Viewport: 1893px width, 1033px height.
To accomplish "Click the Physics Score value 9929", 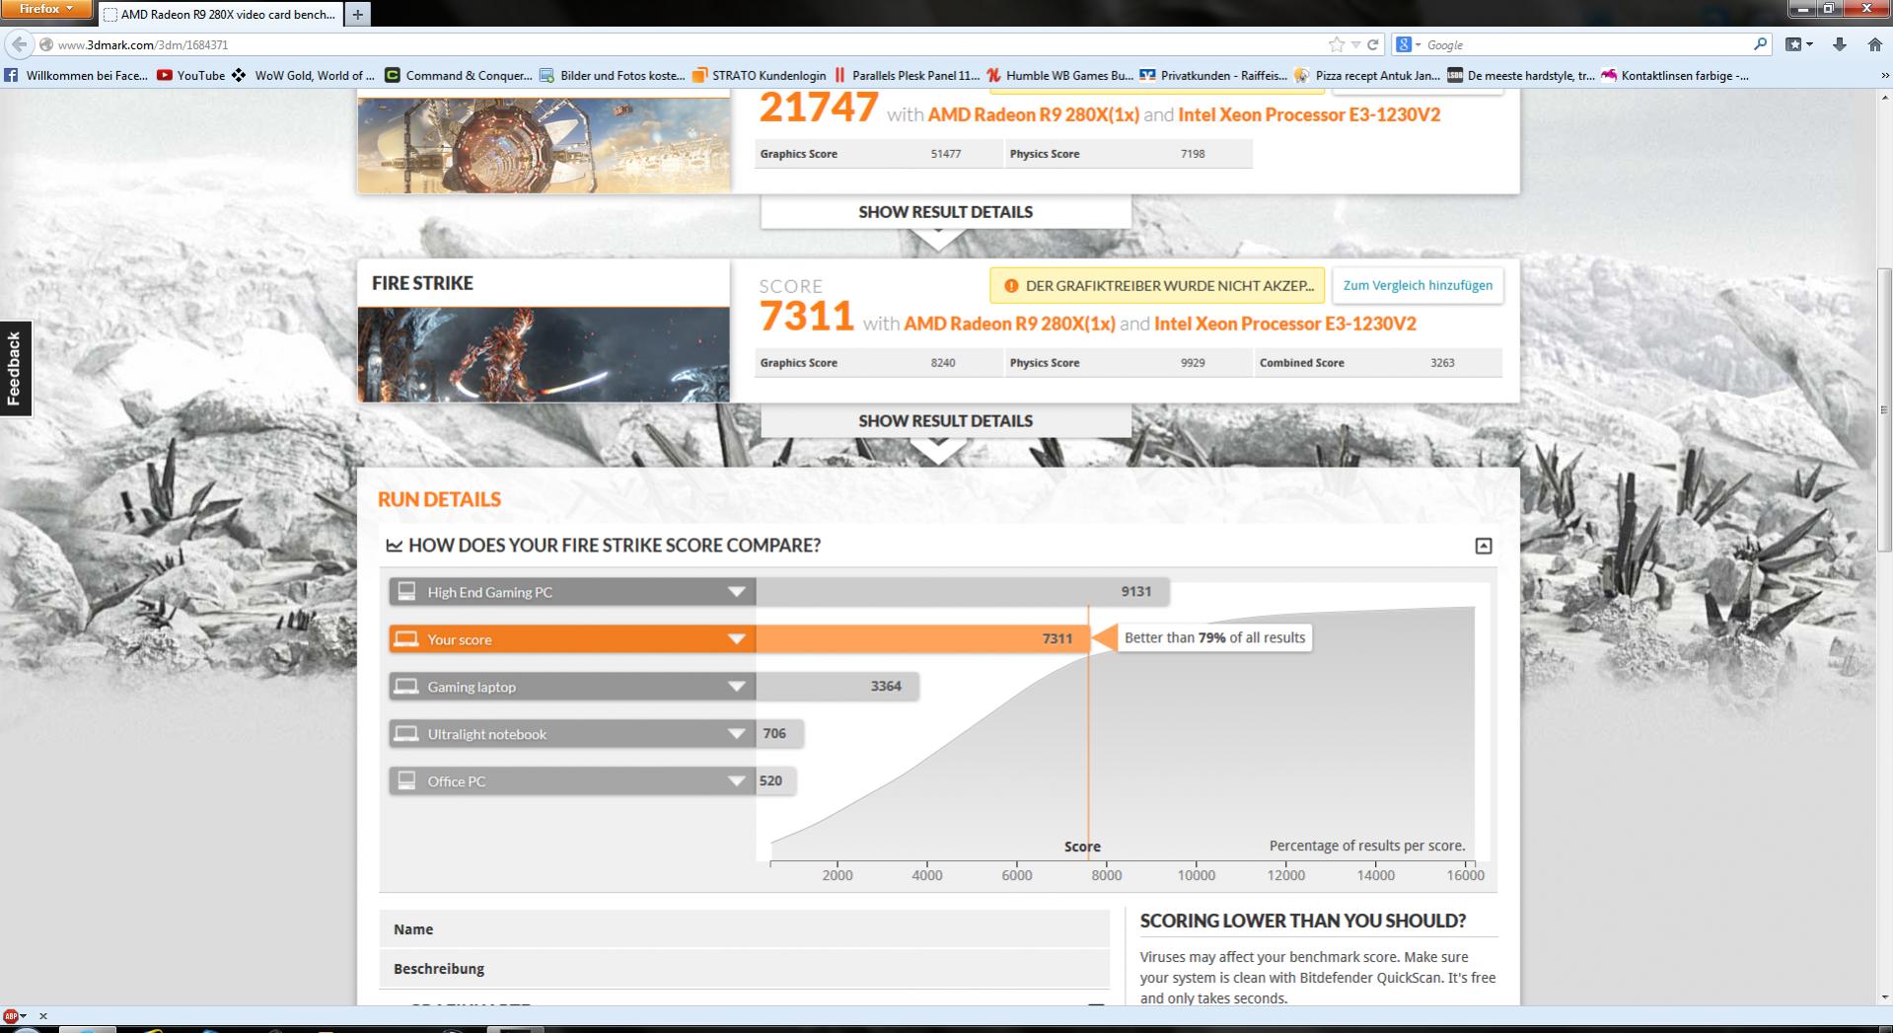I will tap(1193, 363).
